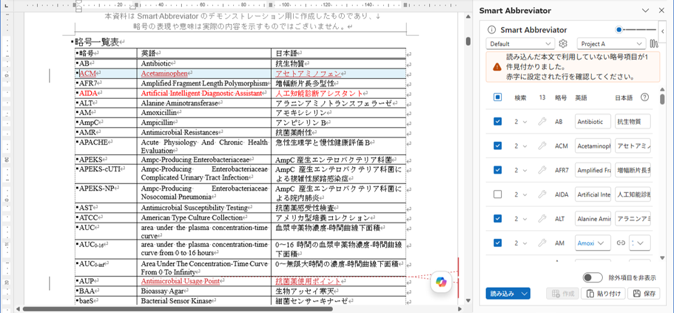The width and height of the screenshot is (674, 313).
Task: Uncheck the AM row checkbox
Action: pyautogui.click(x=498, y=243)
